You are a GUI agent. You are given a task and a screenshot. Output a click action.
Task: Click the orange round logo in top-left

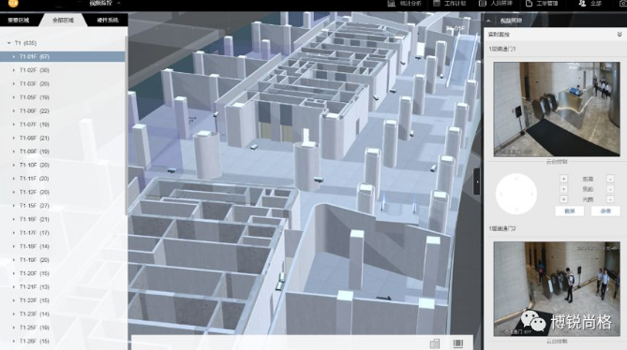(x=13, y=3)
